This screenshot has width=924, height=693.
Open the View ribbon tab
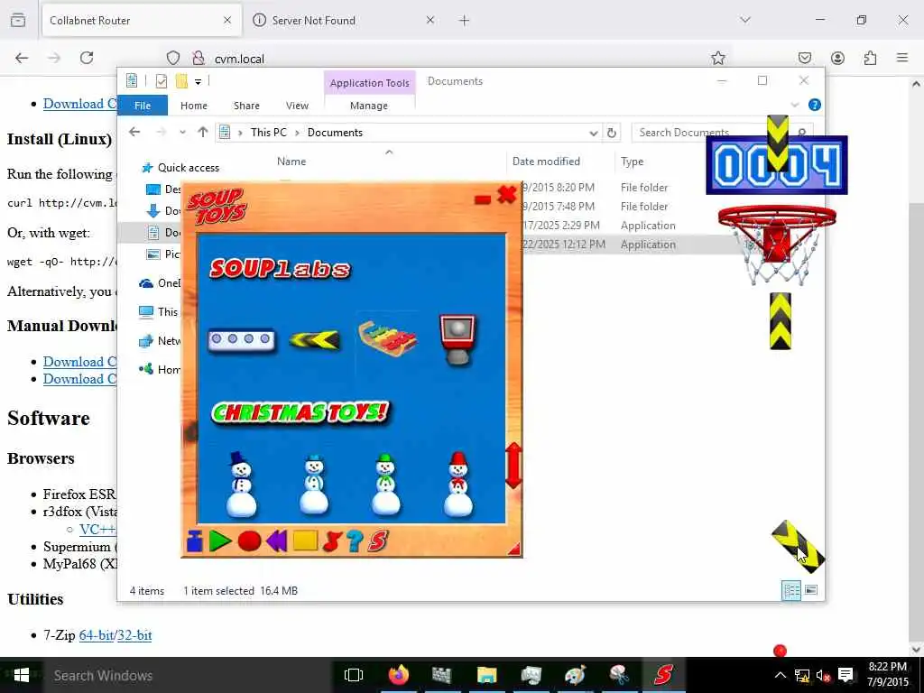297,106
